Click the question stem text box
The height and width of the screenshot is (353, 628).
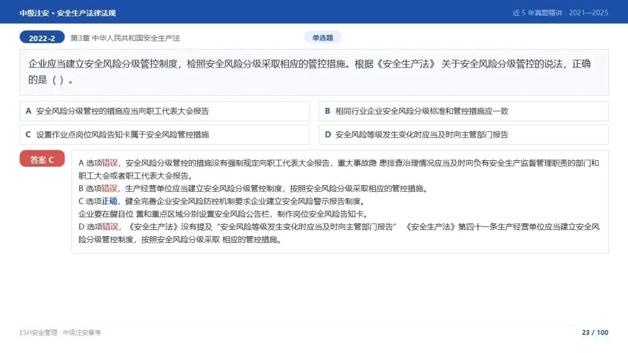[314, 73]
